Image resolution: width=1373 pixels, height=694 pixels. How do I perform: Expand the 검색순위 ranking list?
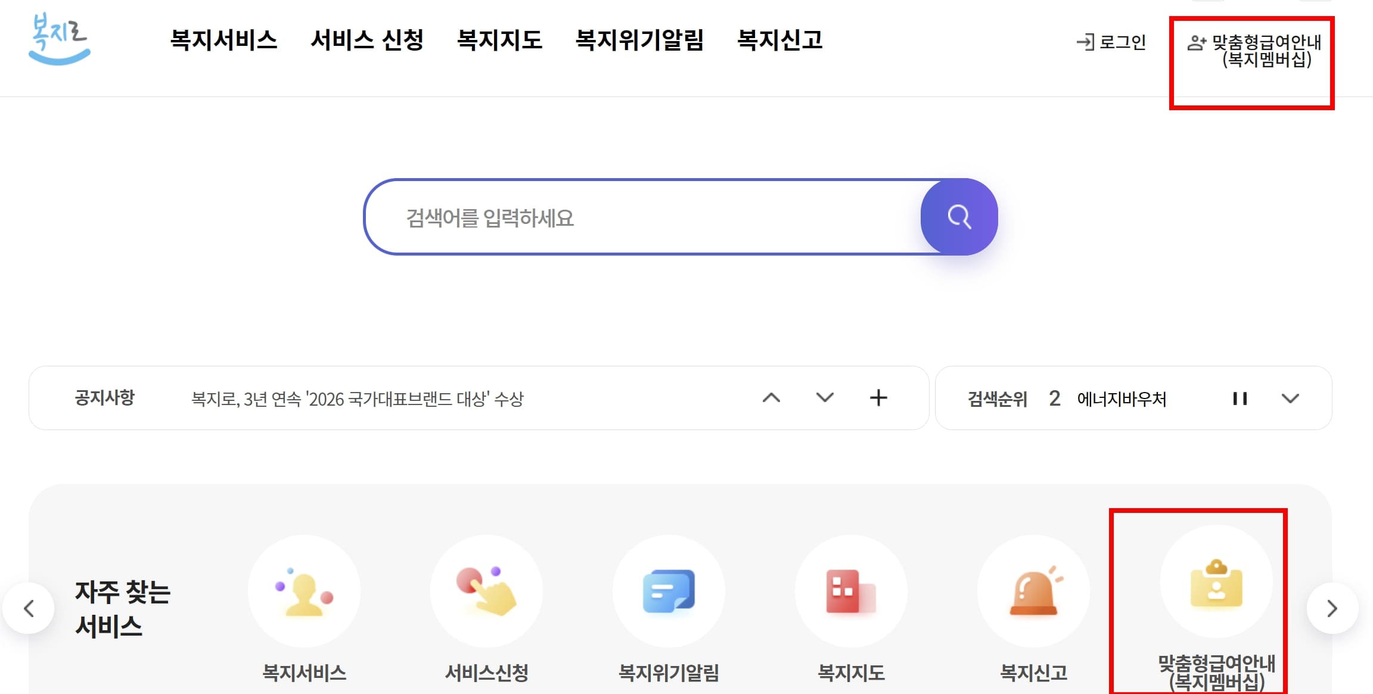coord(1290,399)
